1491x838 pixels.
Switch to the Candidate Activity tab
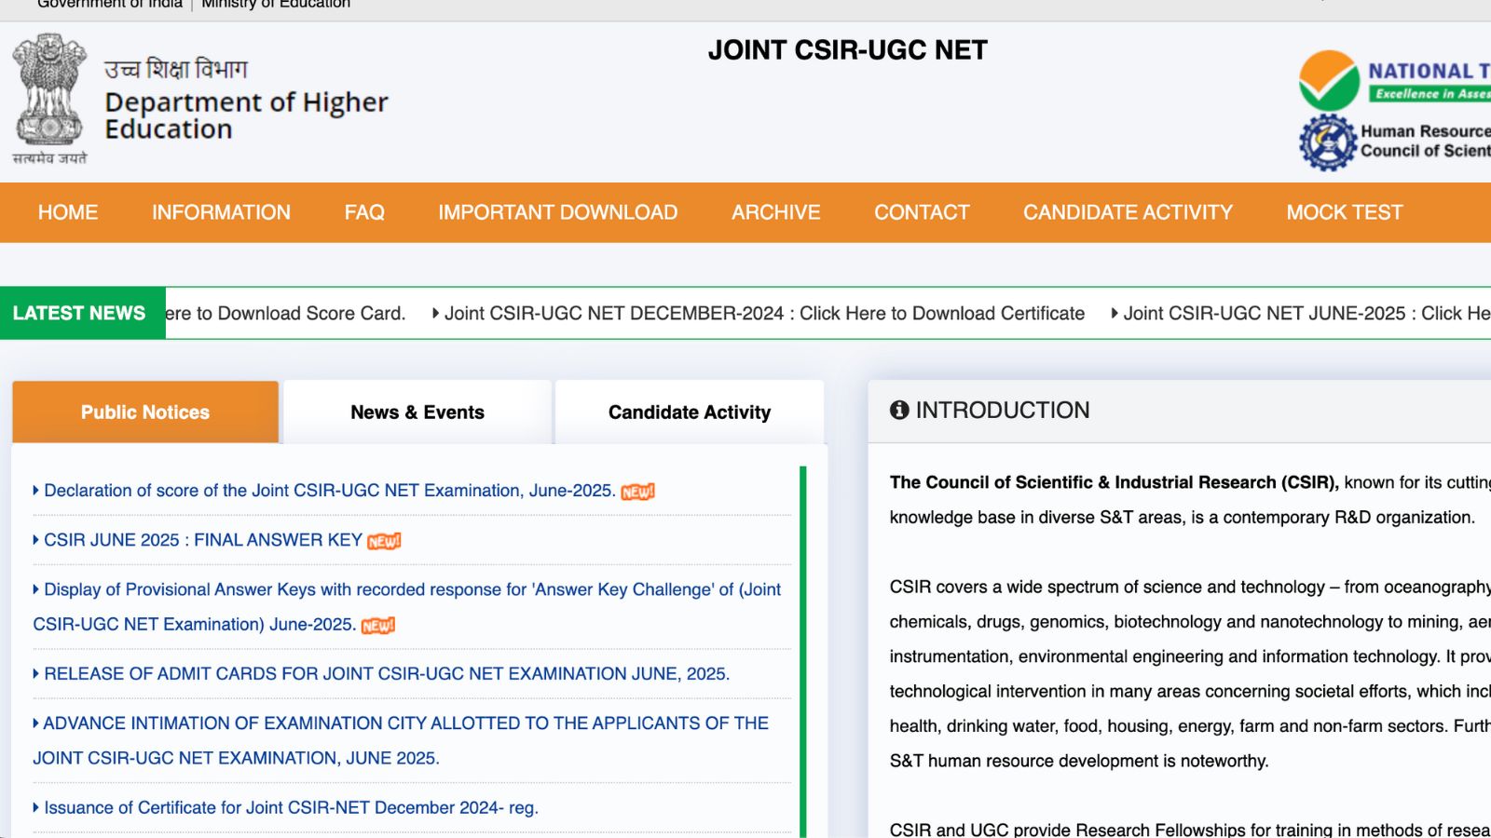(690, 412)
